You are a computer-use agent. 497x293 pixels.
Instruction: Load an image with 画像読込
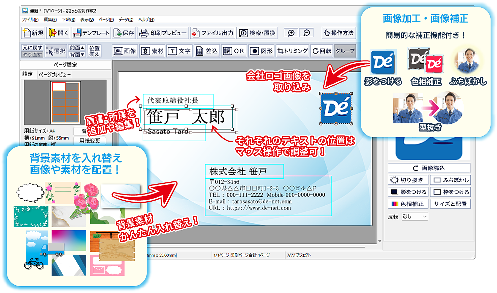(x=429, y=168)
